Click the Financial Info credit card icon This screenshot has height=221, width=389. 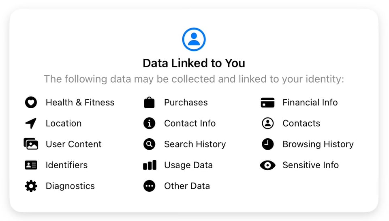267,103
